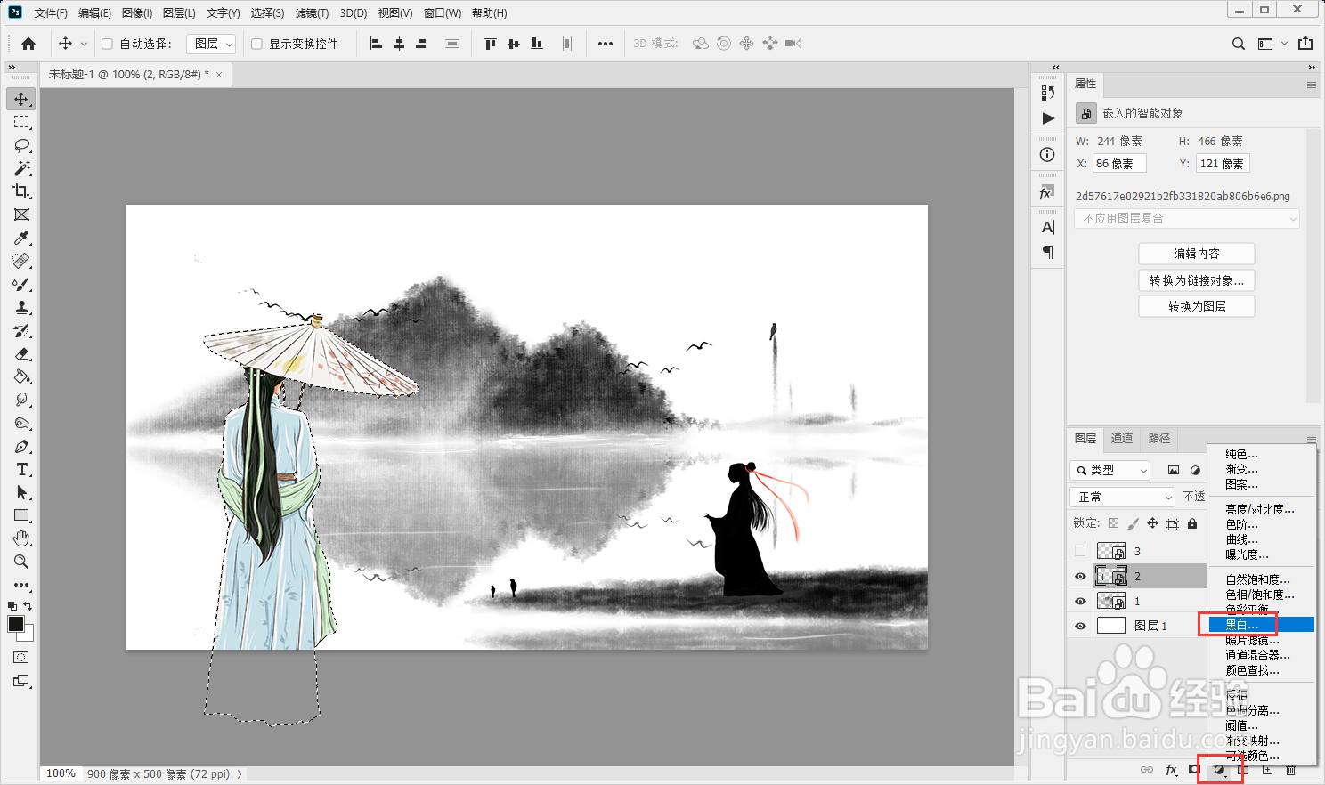Click the delete layer trash icon

(1291, 770)
